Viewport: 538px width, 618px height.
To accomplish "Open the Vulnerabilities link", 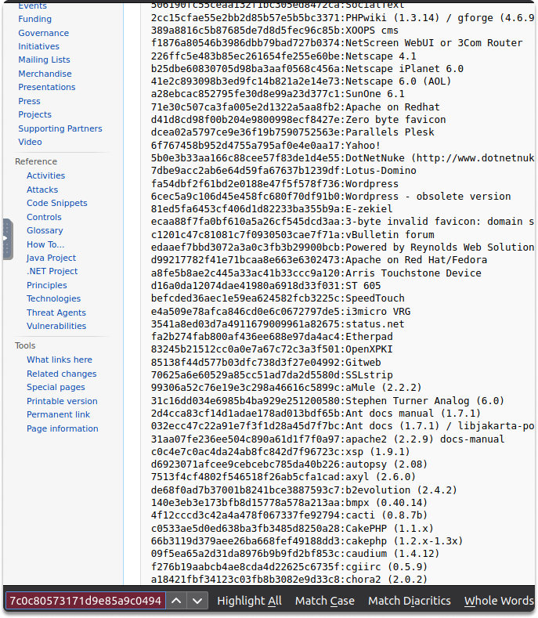I will 56,327.
